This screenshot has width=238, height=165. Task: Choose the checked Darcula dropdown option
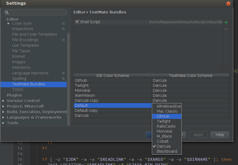pyautogui.click(x=167, y=146)
